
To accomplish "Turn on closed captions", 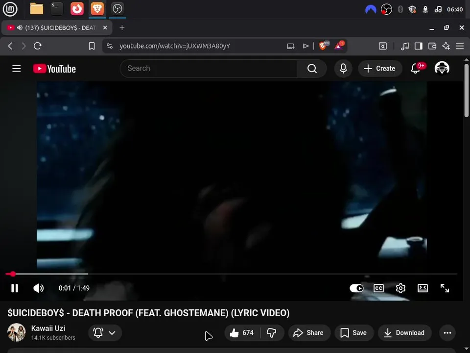I will tap(378, 288).
